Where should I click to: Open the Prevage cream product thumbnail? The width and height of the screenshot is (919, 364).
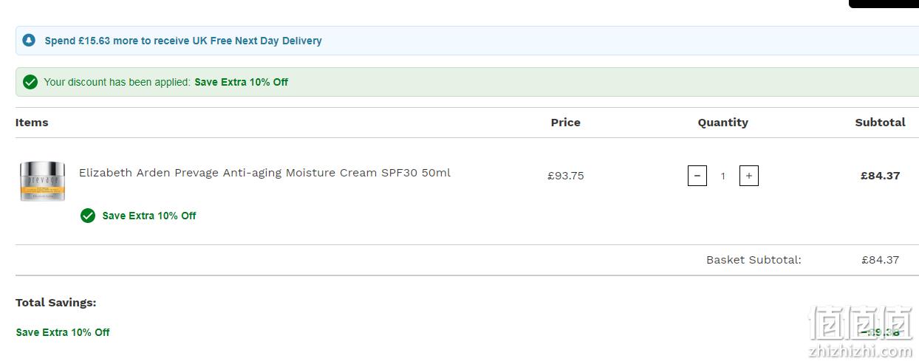point(42,181)
